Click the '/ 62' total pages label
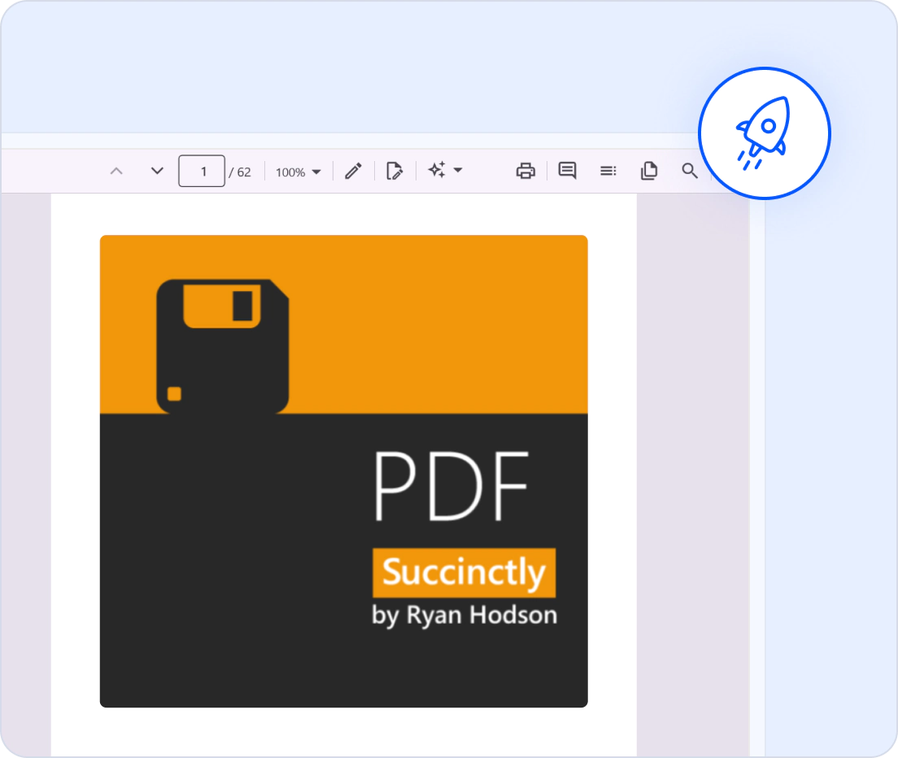 [240, 172]
